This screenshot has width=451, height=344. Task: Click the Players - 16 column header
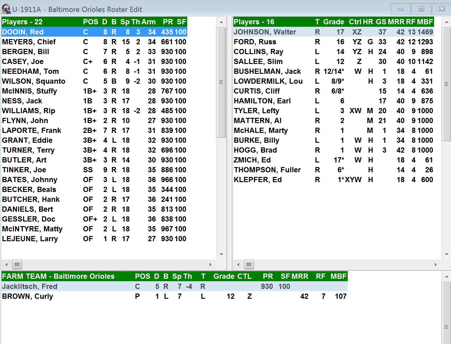(x=254, y=22)
